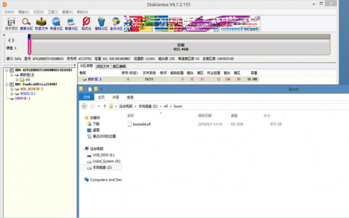Click the FAT16 file system cell
Image resolution: width=349 pixels, height=218 pixels.
(x=149, y=79)
